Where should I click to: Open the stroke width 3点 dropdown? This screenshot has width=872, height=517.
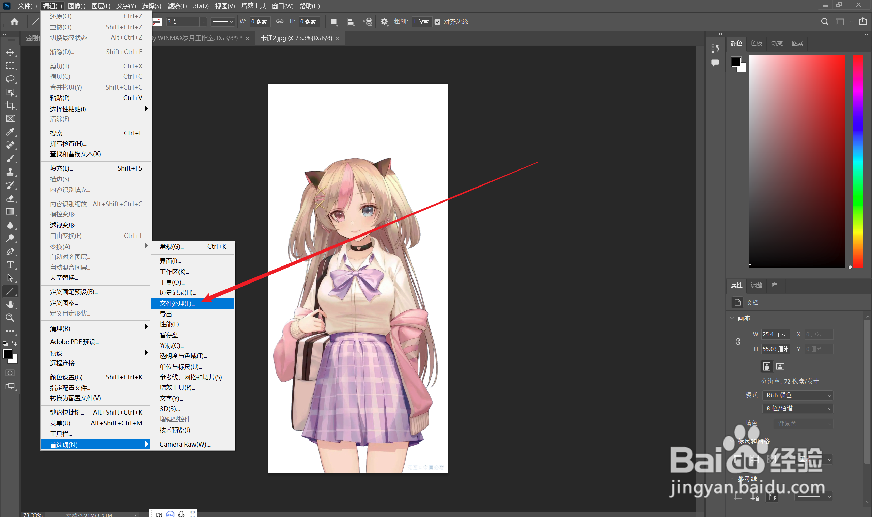(203, 22)
